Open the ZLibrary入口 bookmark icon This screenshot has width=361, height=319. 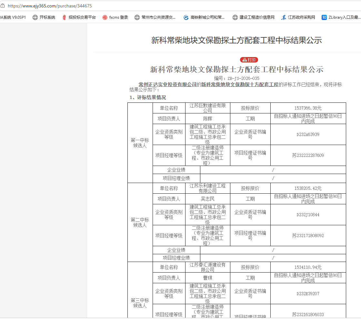click(324, 17)
